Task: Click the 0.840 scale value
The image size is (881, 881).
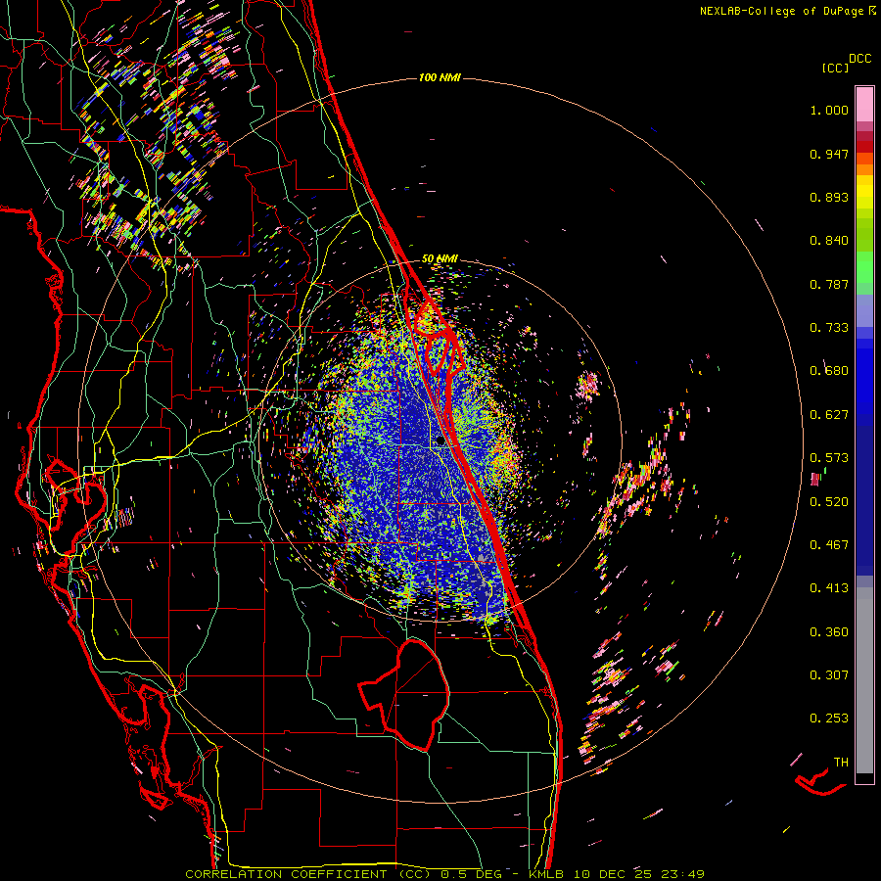Action: tap(829, 241)
